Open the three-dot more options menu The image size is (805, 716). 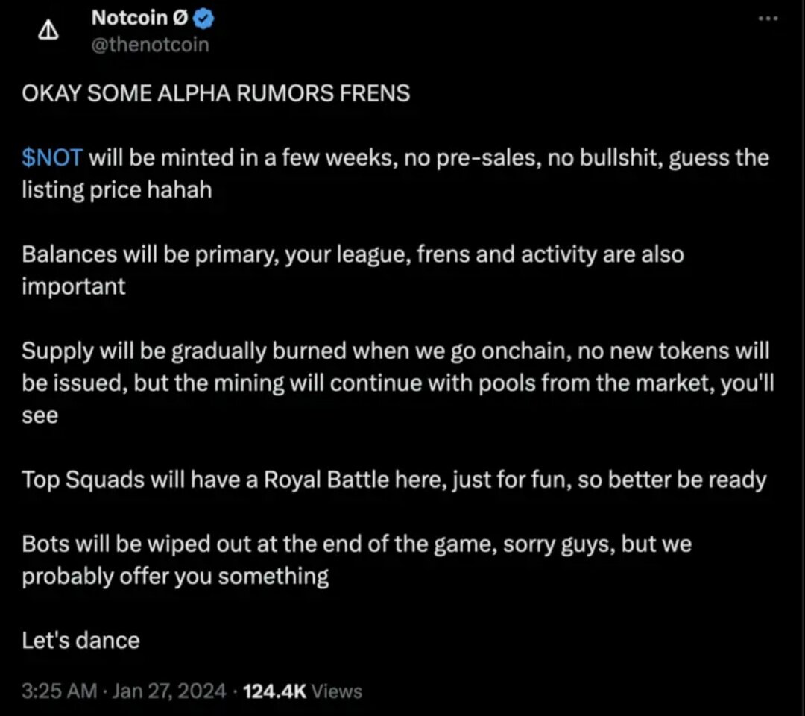[767, 20]
